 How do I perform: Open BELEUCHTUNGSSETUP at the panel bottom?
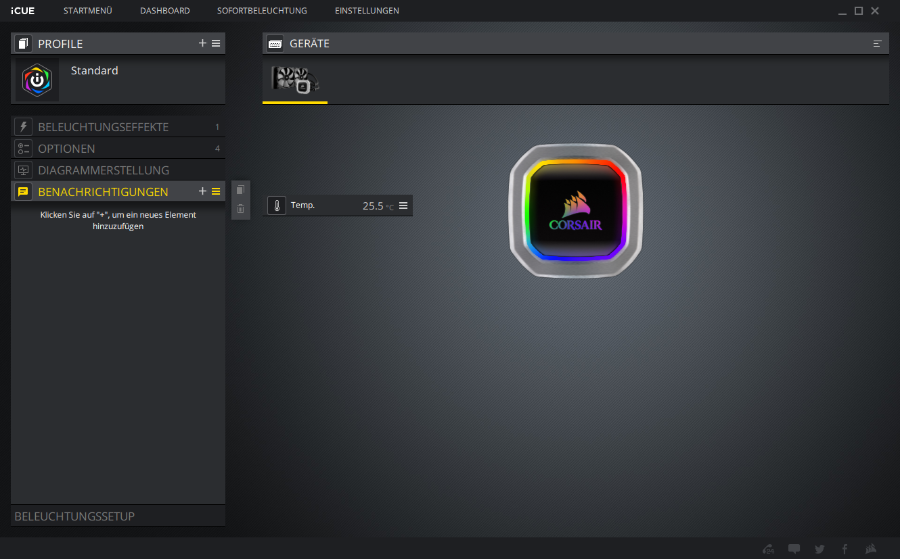pyautogui.click(x=118, y=516)
